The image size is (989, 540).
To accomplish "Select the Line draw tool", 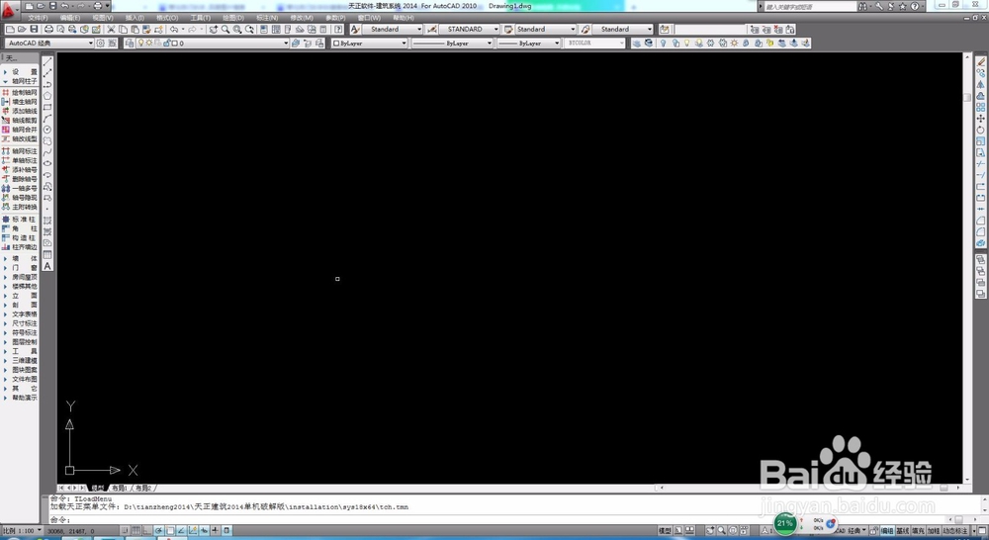I will 47,62.
